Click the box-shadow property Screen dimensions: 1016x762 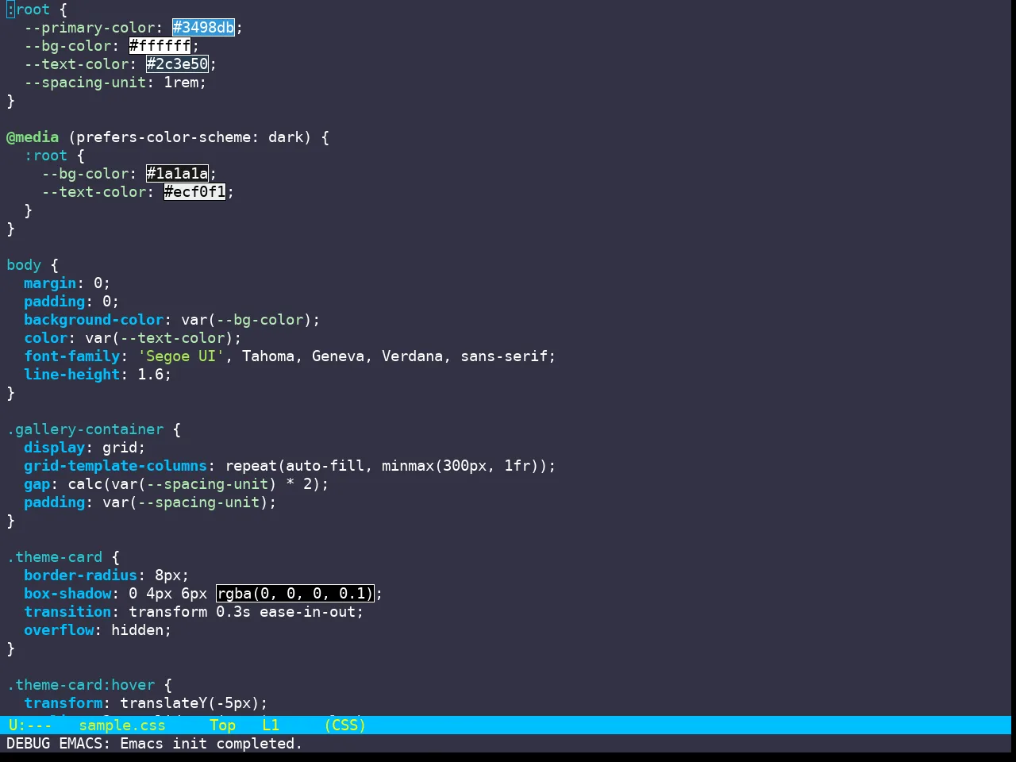(x=67, y=594)
